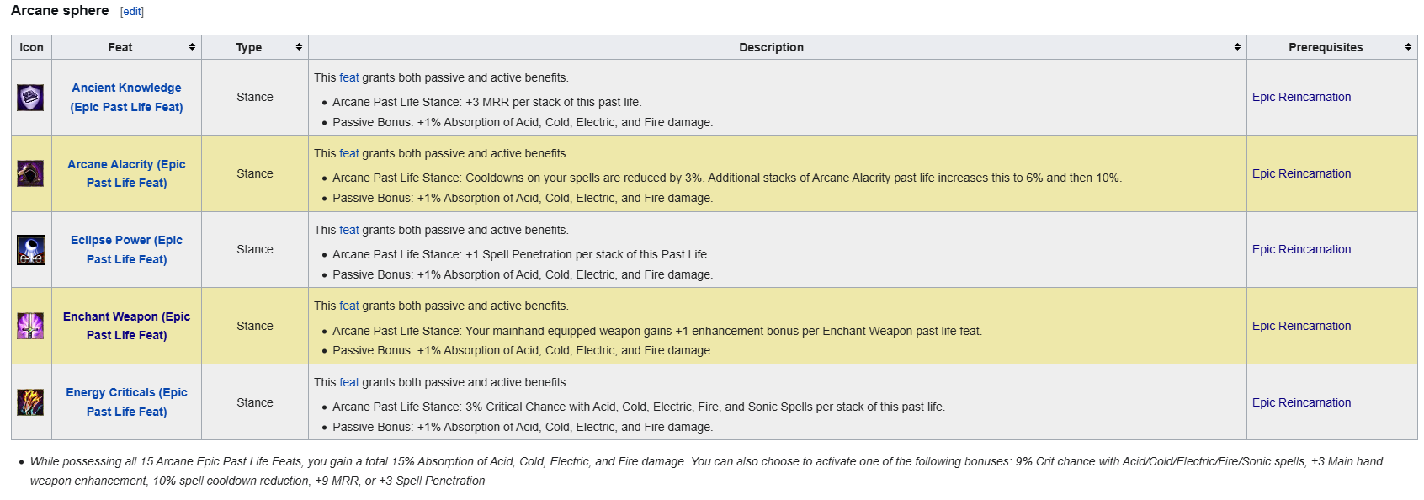Image resolution: width=1424 pixels, height=500 pixels.
Task: Open Enchant Weapon (Epic Past Life Feat) link
Action: (x=126, y=326)
